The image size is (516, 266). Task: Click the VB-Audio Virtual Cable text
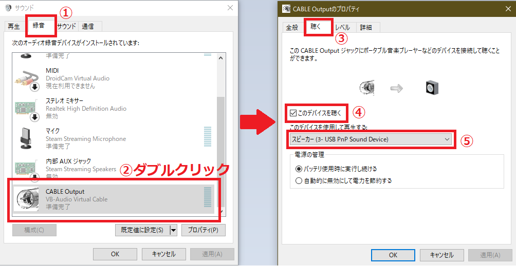click(77, 199)
